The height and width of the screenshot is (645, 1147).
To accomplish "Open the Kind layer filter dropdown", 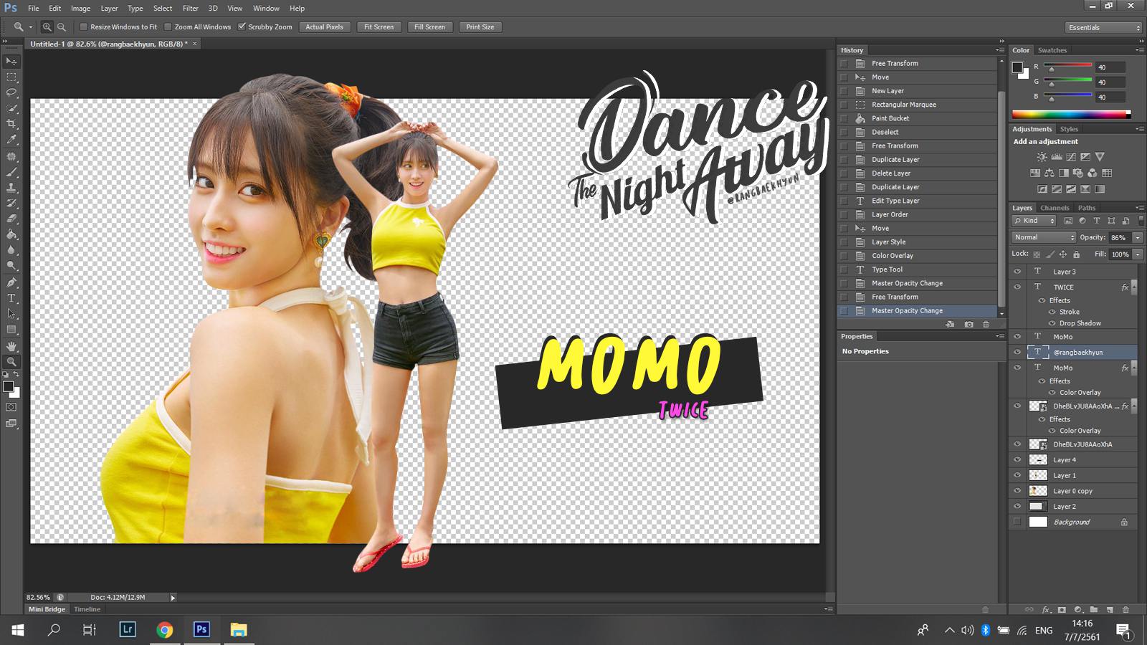I will 1034,221.
